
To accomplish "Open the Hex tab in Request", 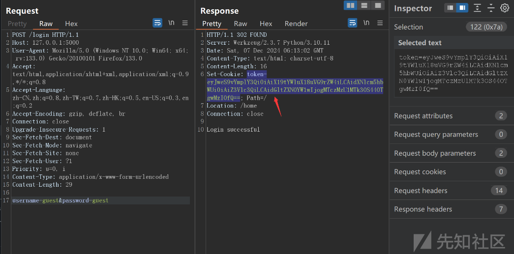I will tap(71, 24).
